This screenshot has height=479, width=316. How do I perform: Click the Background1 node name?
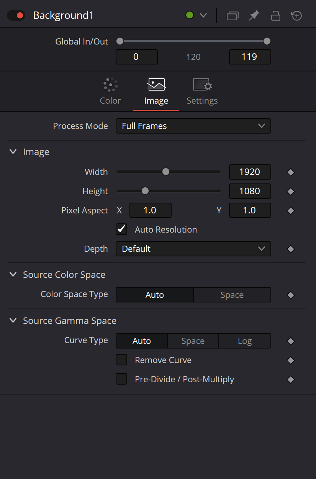click(x=64, y=16)
